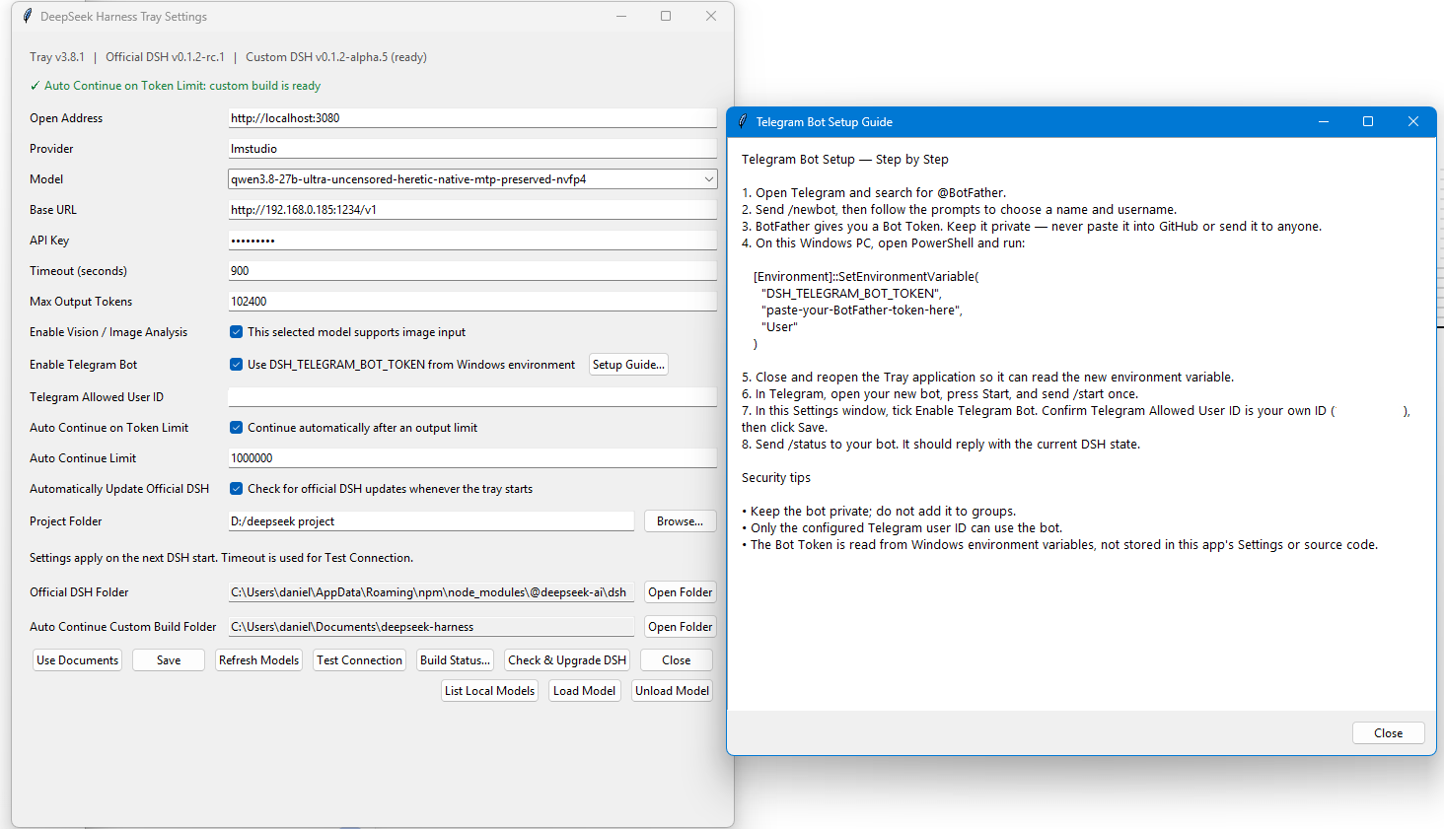This screenshot has height=829, width=1444.
Task: Toggle Automatically Update Official DSH checkbox
Action: [x=236, y=489]
